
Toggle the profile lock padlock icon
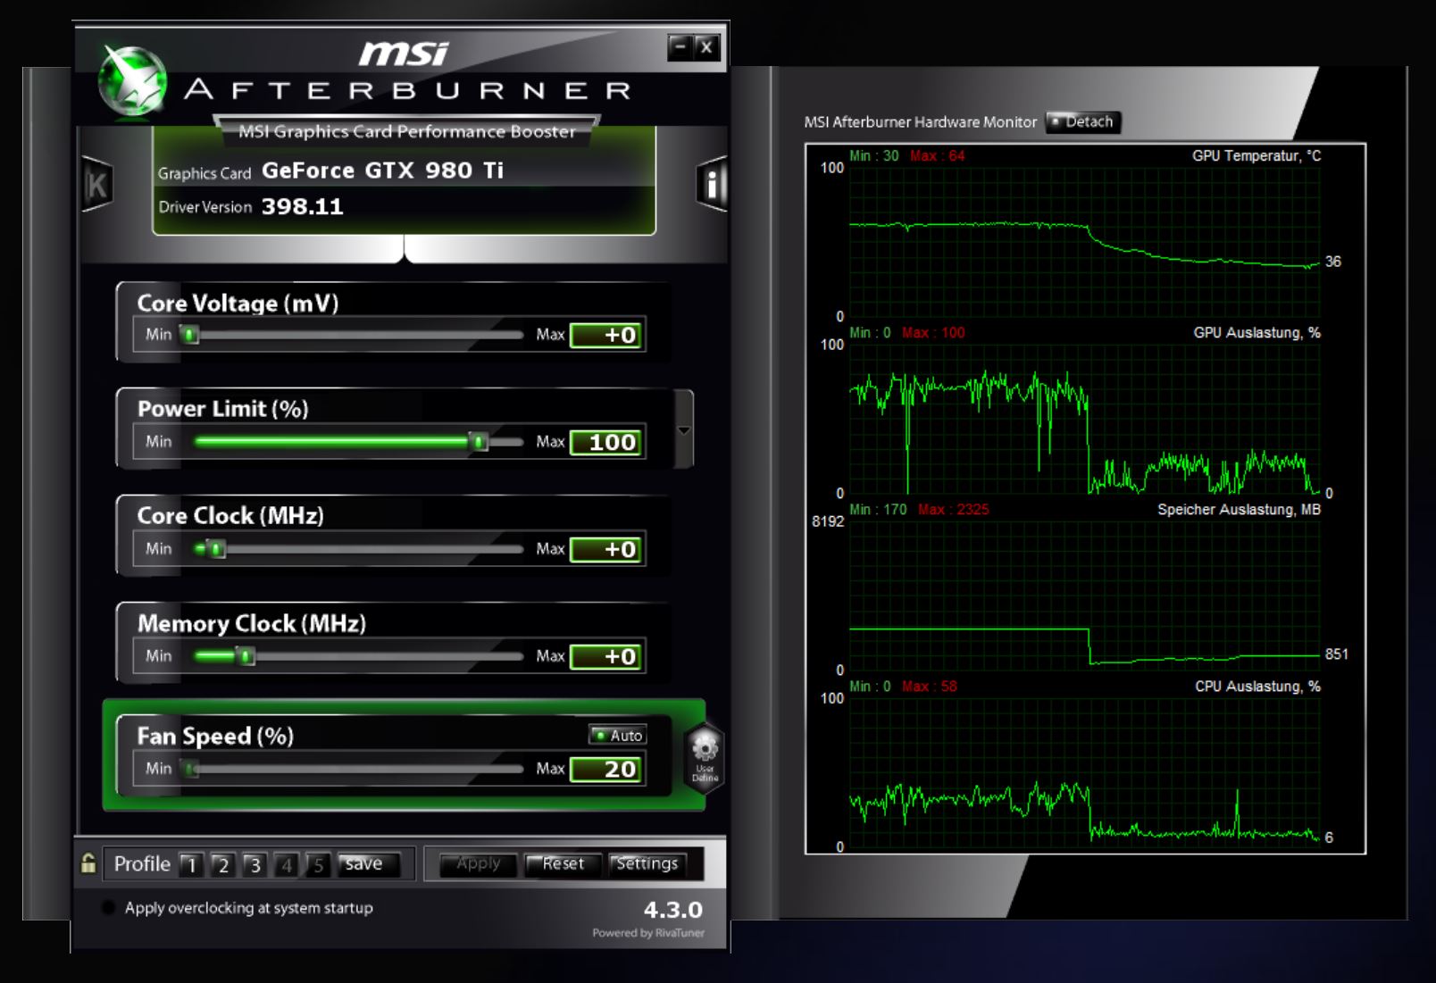coord(88,863)
